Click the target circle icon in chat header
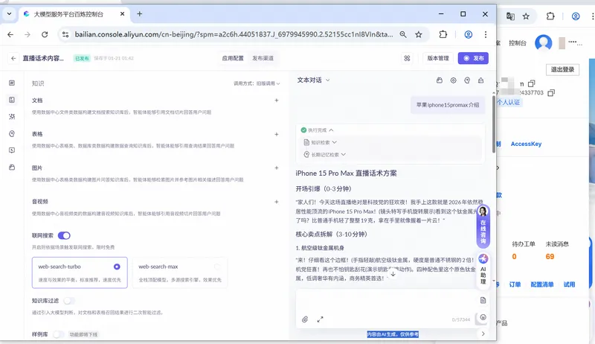 click(x=453, y=80)
